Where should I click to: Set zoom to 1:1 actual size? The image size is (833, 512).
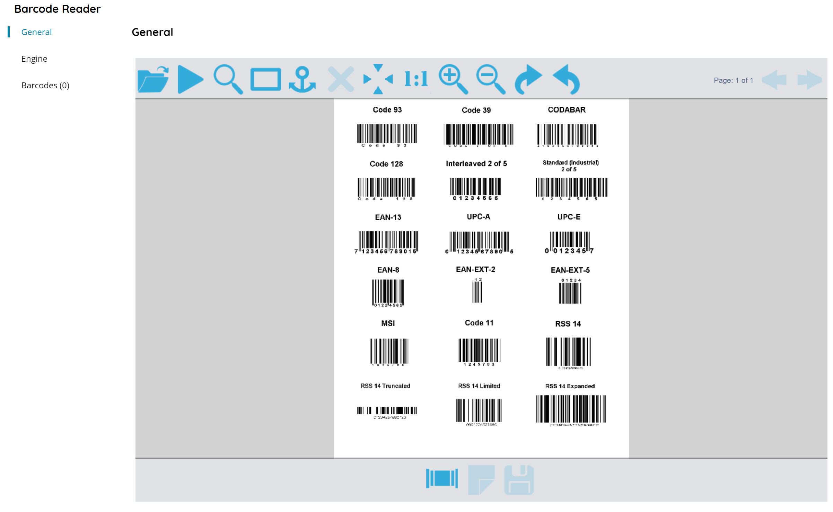pyautogui.click(x=416, y=79)
